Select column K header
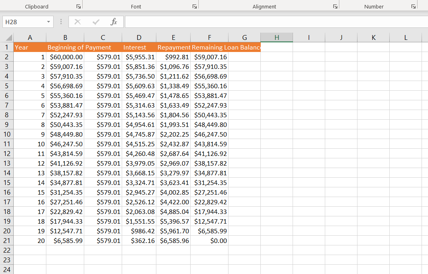The height and width of the screenshot is (274, 428). click(x=374, y=37)
